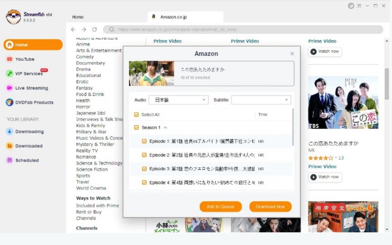Go back in the browser
The width and height of the screenshot is (392, 245).
[73, 29]
